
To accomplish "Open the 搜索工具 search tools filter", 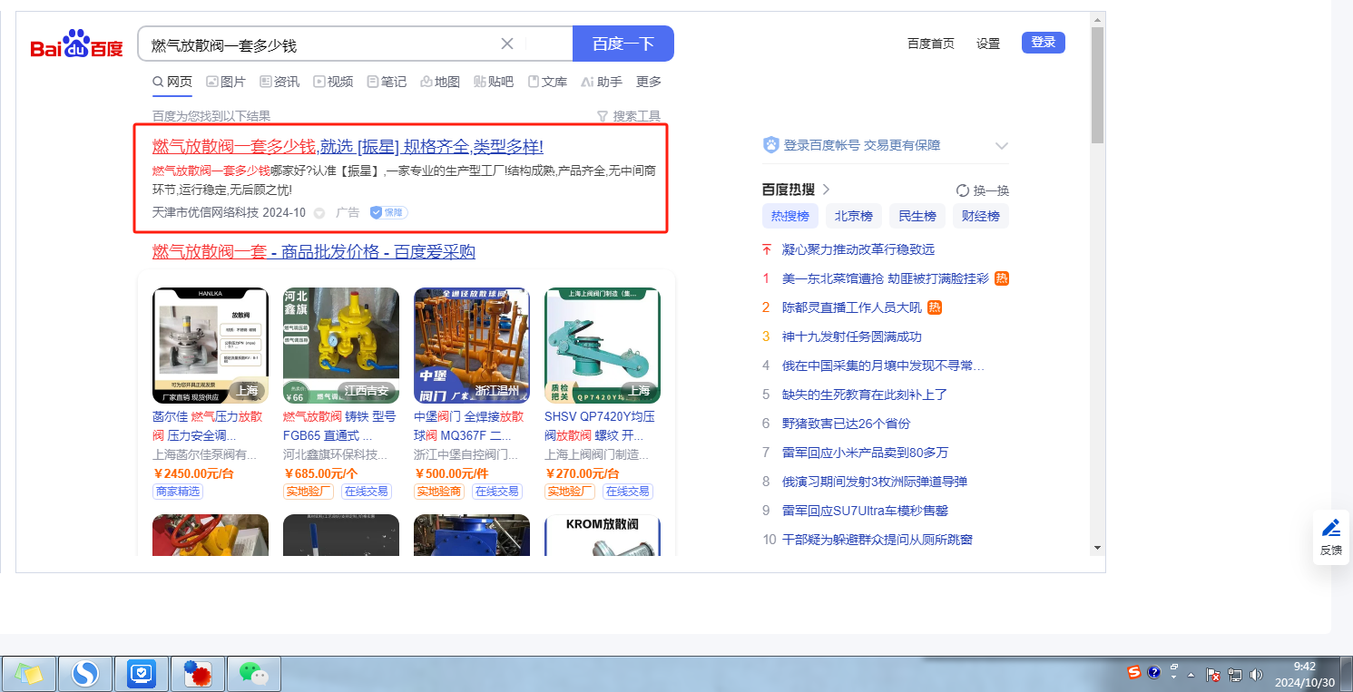I will (628, 116).
